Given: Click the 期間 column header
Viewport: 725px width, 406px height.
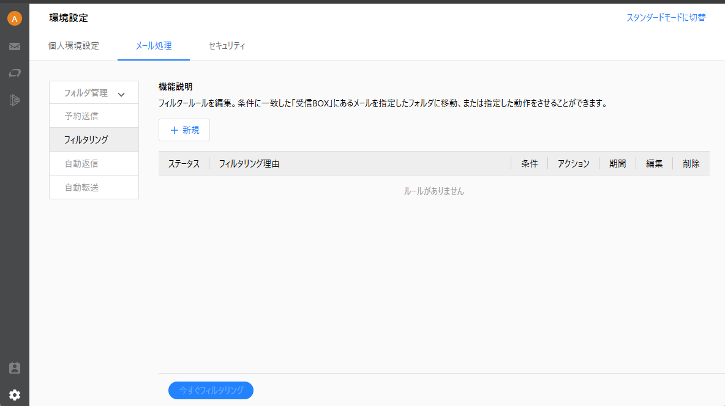Looking at the screenshot, I should click(x=617, y=163).
